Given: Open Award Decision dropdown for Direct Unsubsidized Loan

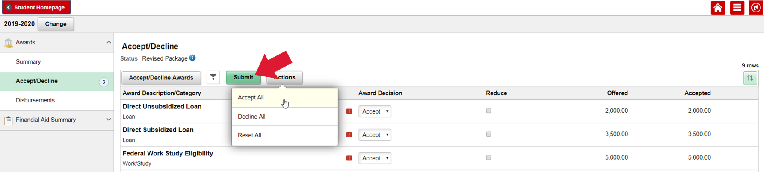Looking at the screenshot, I should click(375, 111).
